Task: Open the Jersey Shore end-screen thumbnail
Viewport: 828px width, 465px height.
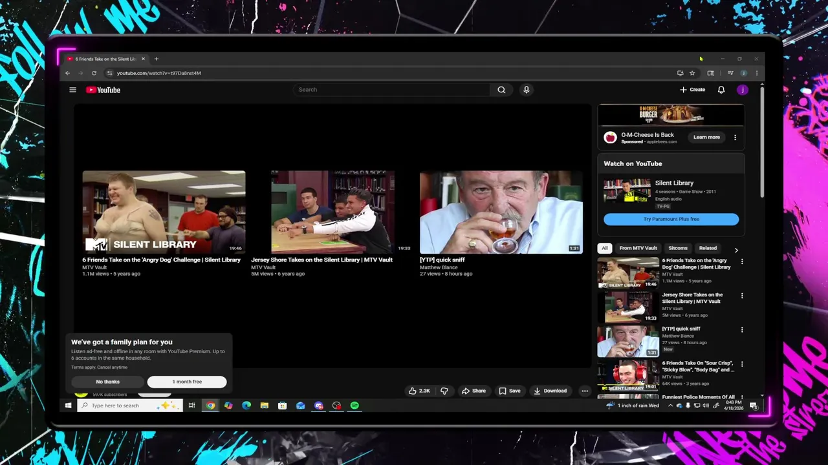Action: 332,212
